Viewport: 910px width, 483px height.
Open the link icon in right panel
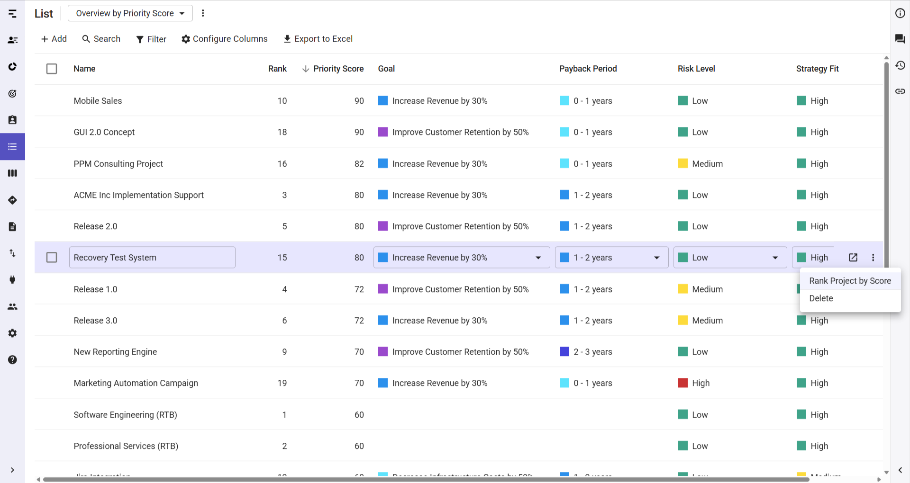click(900, 91)
